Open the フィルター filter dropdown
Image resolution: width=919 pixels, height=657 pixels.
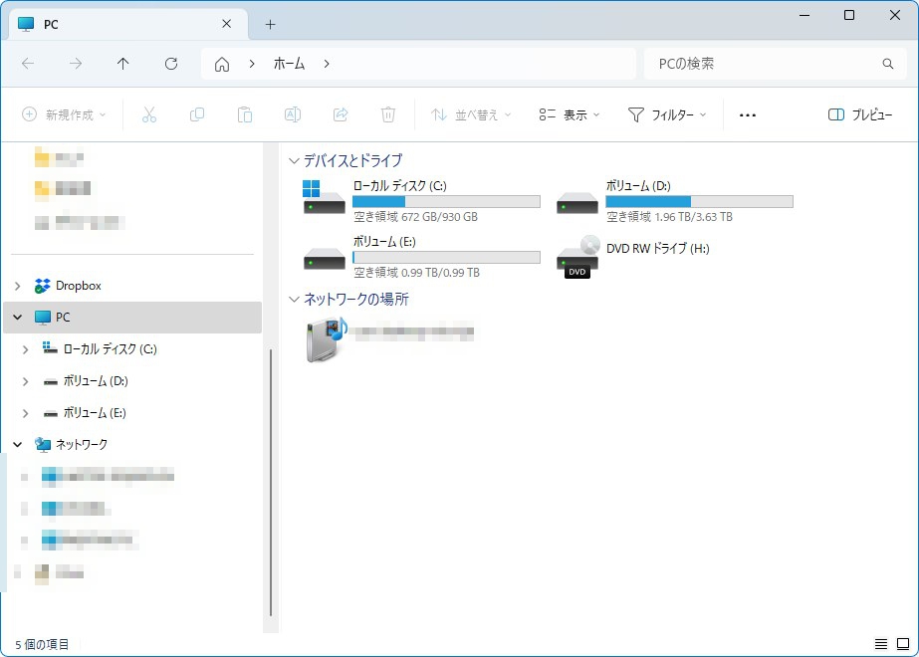[666, 115]
